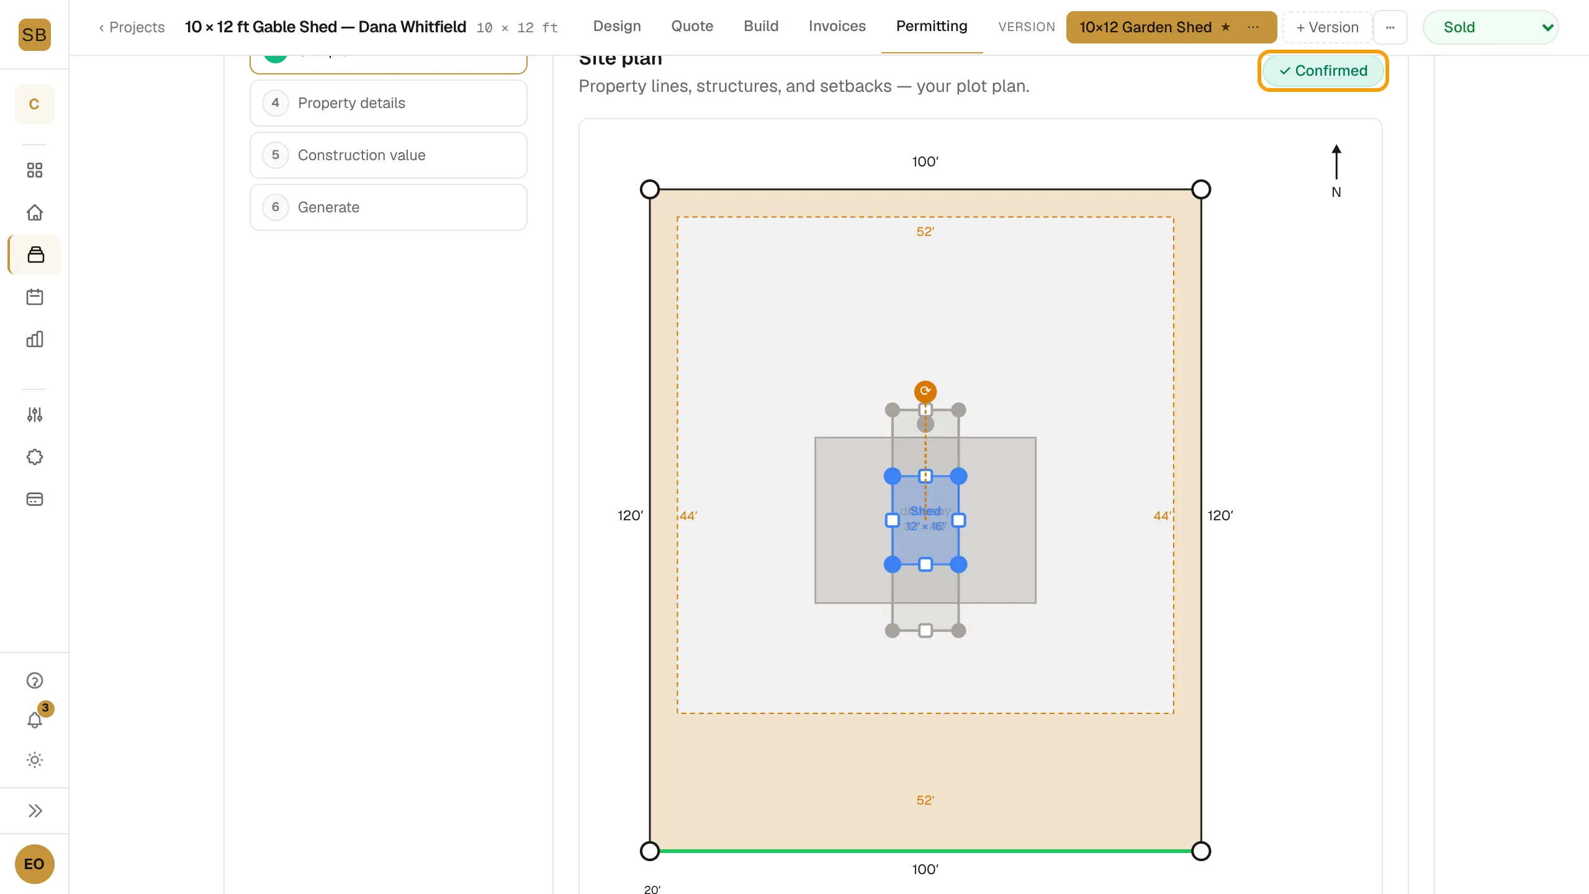Switch to the Design tab
1589x894 pixels.
(617, 26)
